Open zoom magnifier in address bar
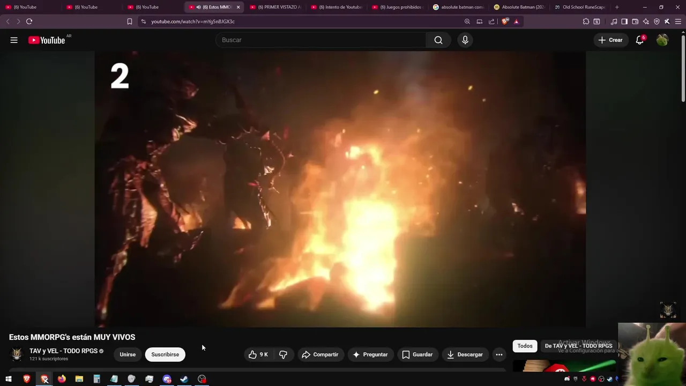Image resolution: width=686 pixels, height=386 pixels. click(x=467, y=21)
